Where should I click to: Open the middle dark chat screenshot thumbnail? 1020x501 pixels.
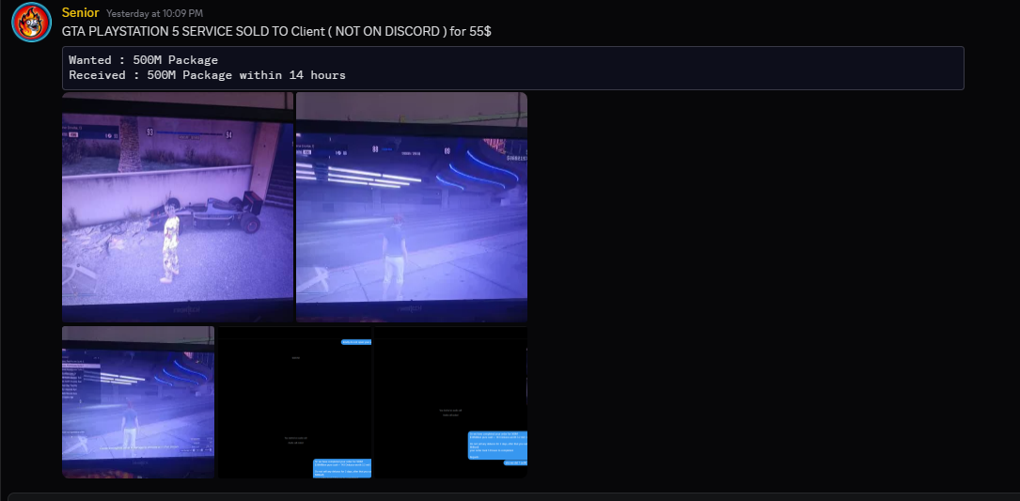[x=295, y=401]
